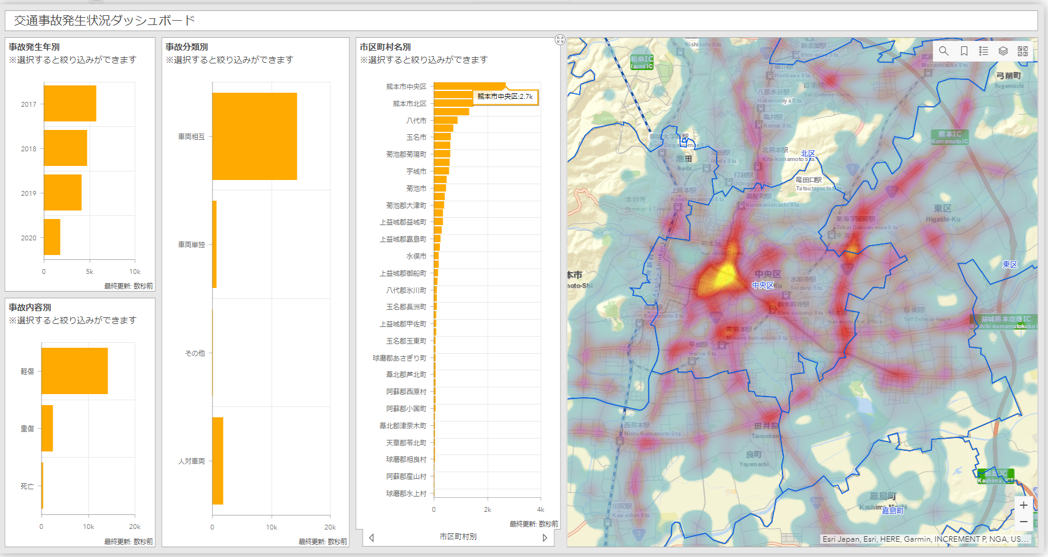The image size is (1048, 557).
Task: Select the 2017 accident year bar
Action: (70, 104)
